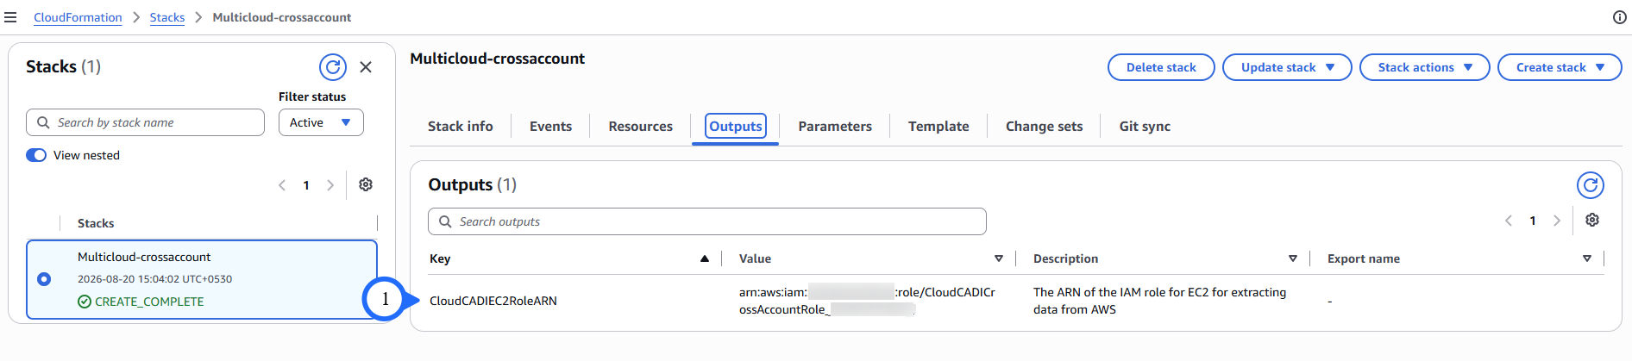The width and height of the screenshot is (1632, 361).
Task: Go to next page of Outputs
Action: point(1557,221)
